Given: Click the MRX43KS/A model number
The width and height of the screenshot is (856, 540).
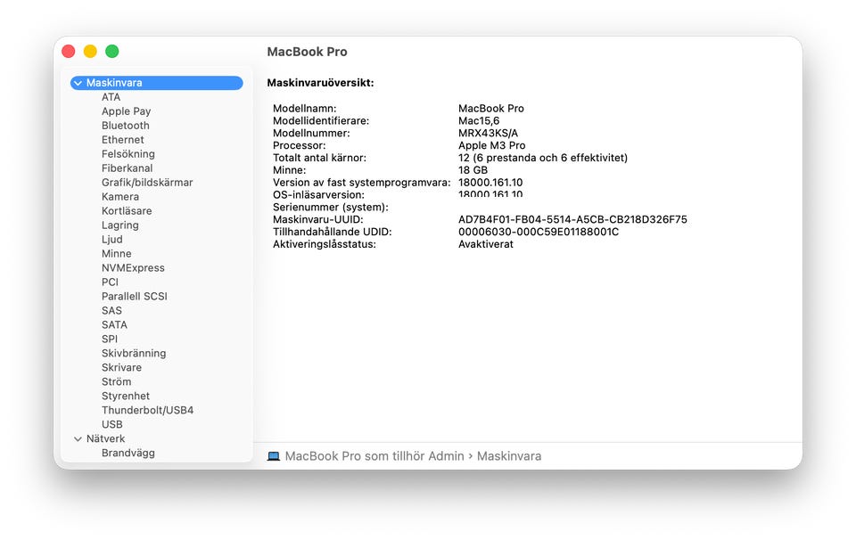Looking at the screenshot, I should point(488,133).
